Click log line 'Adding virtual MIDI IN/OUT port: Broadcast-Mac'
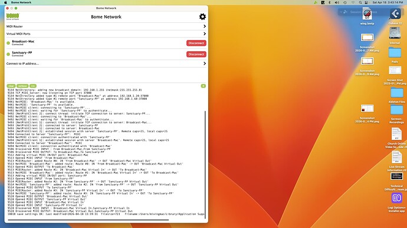 tap(48, 155)
